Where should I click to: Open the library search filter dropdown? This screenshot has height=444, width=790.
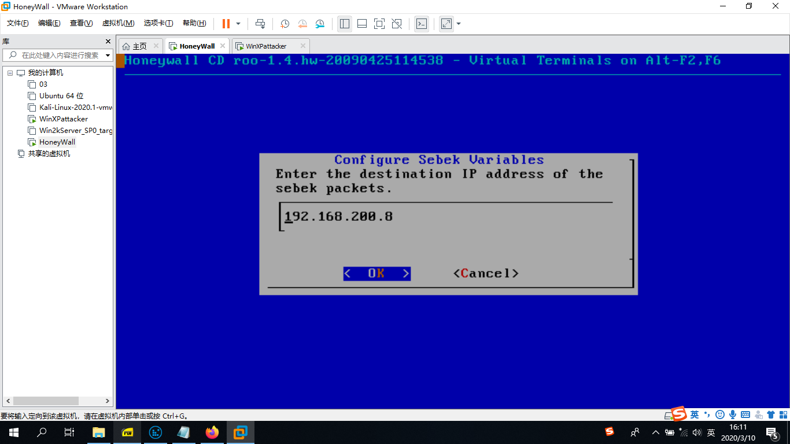(108, 55)
